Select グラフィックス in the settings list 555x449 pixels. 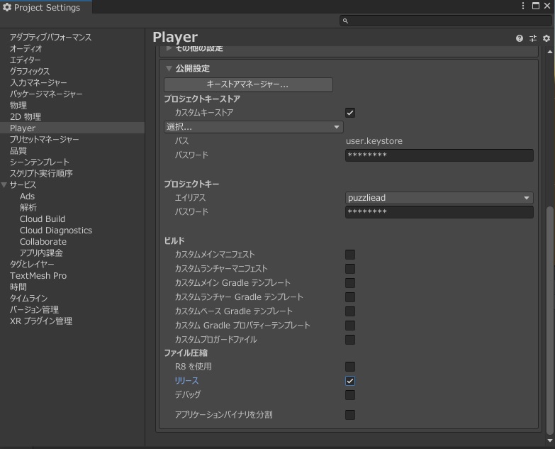pos(30,71)
